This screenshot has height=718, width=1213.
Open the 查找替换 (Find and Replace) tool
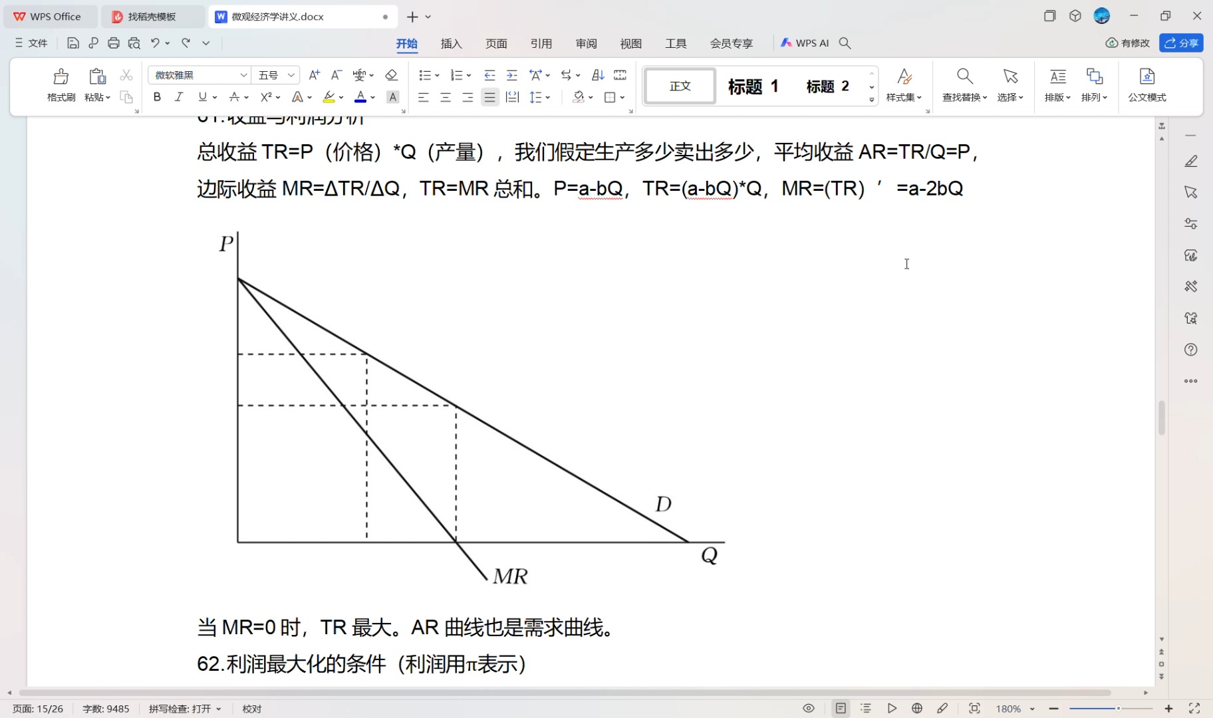tap(963, 84)
